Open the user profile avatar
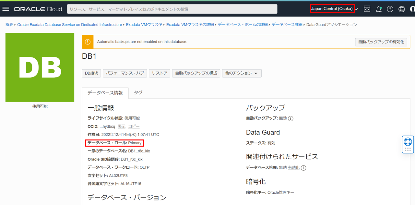The image size is (415, 205). (x=412, y=9)
